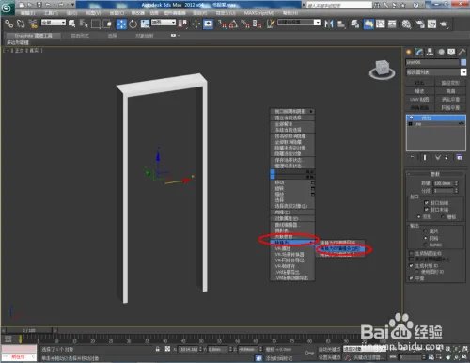
Task: Click the 网格平滑 modifier button
Action: pos(450,107)
